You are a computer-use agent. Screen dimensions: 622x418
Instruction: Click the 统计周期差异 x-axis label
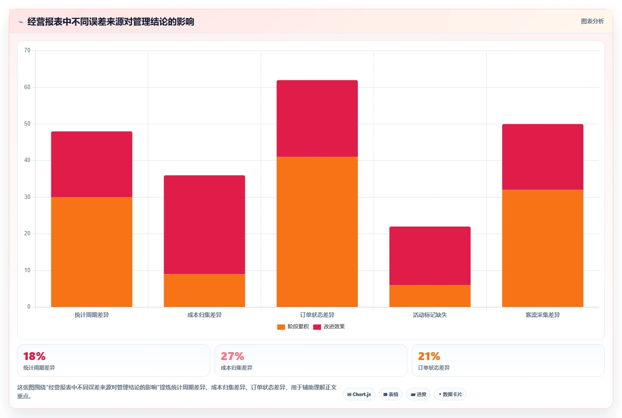92,315
